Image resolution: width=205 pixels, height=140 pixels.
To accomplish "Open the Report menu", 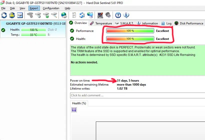I will [34, 8].
